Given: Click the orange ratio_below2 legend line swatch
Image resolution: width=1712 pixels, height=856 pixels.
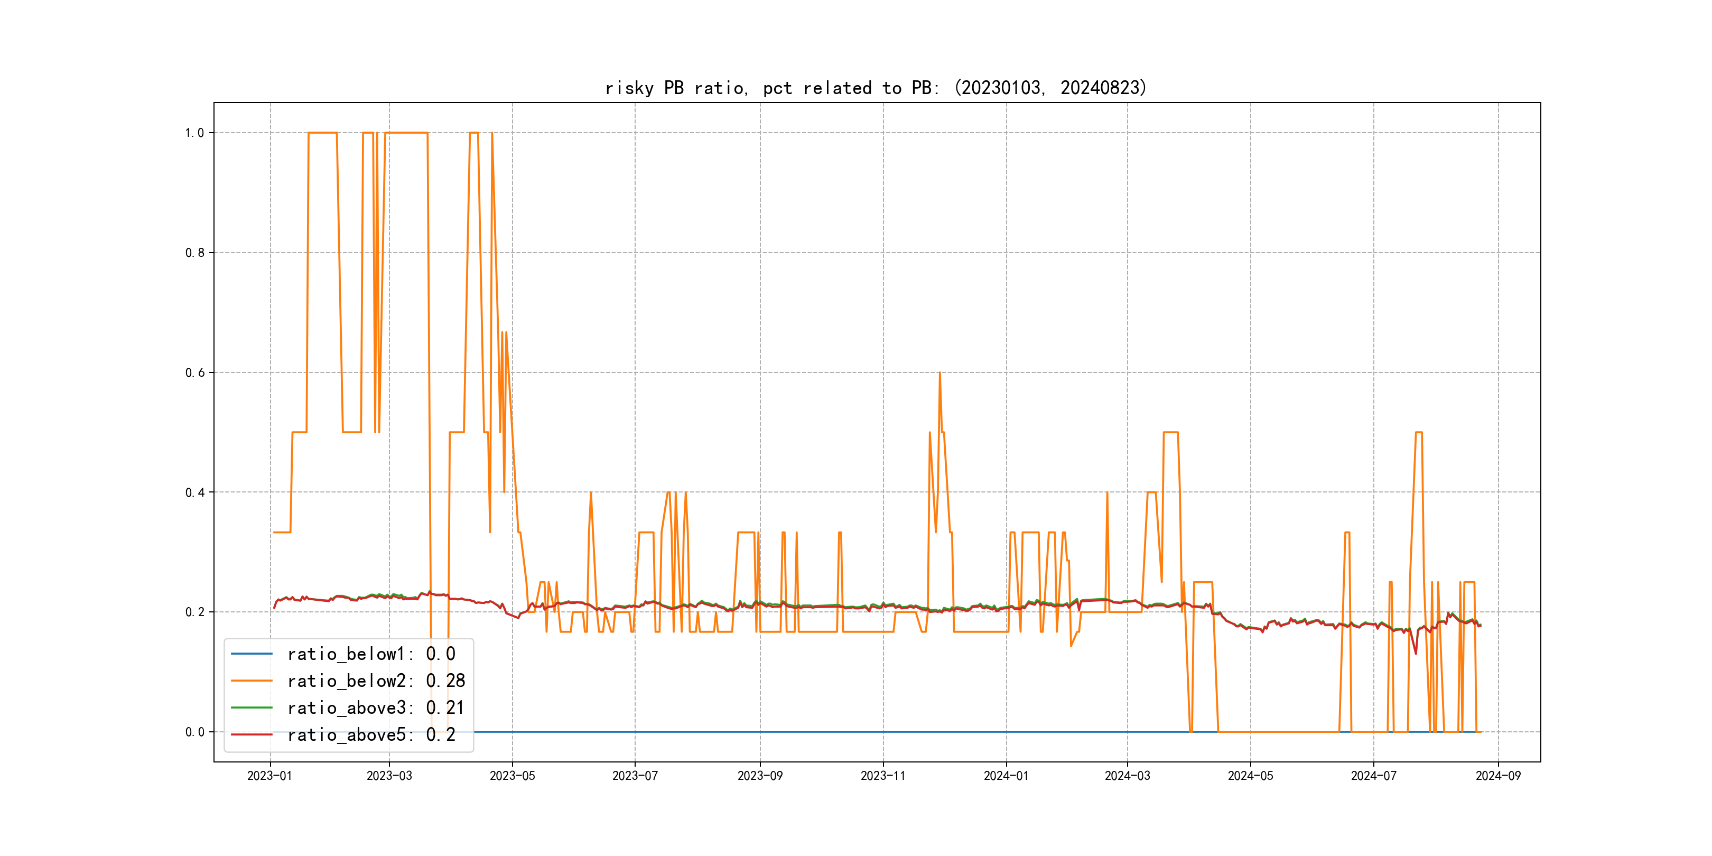Looking at the screenshot, I should pyautogui.click(x=251, y=681).
